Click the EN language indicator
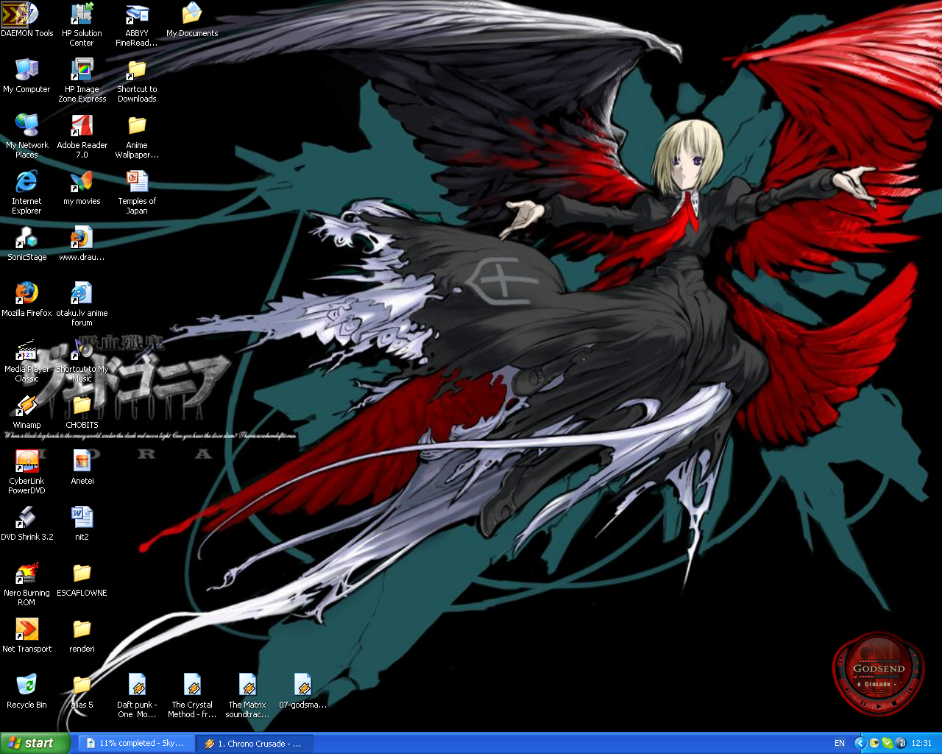The height and width of the screenshot is (754, 942). (840, 743)
